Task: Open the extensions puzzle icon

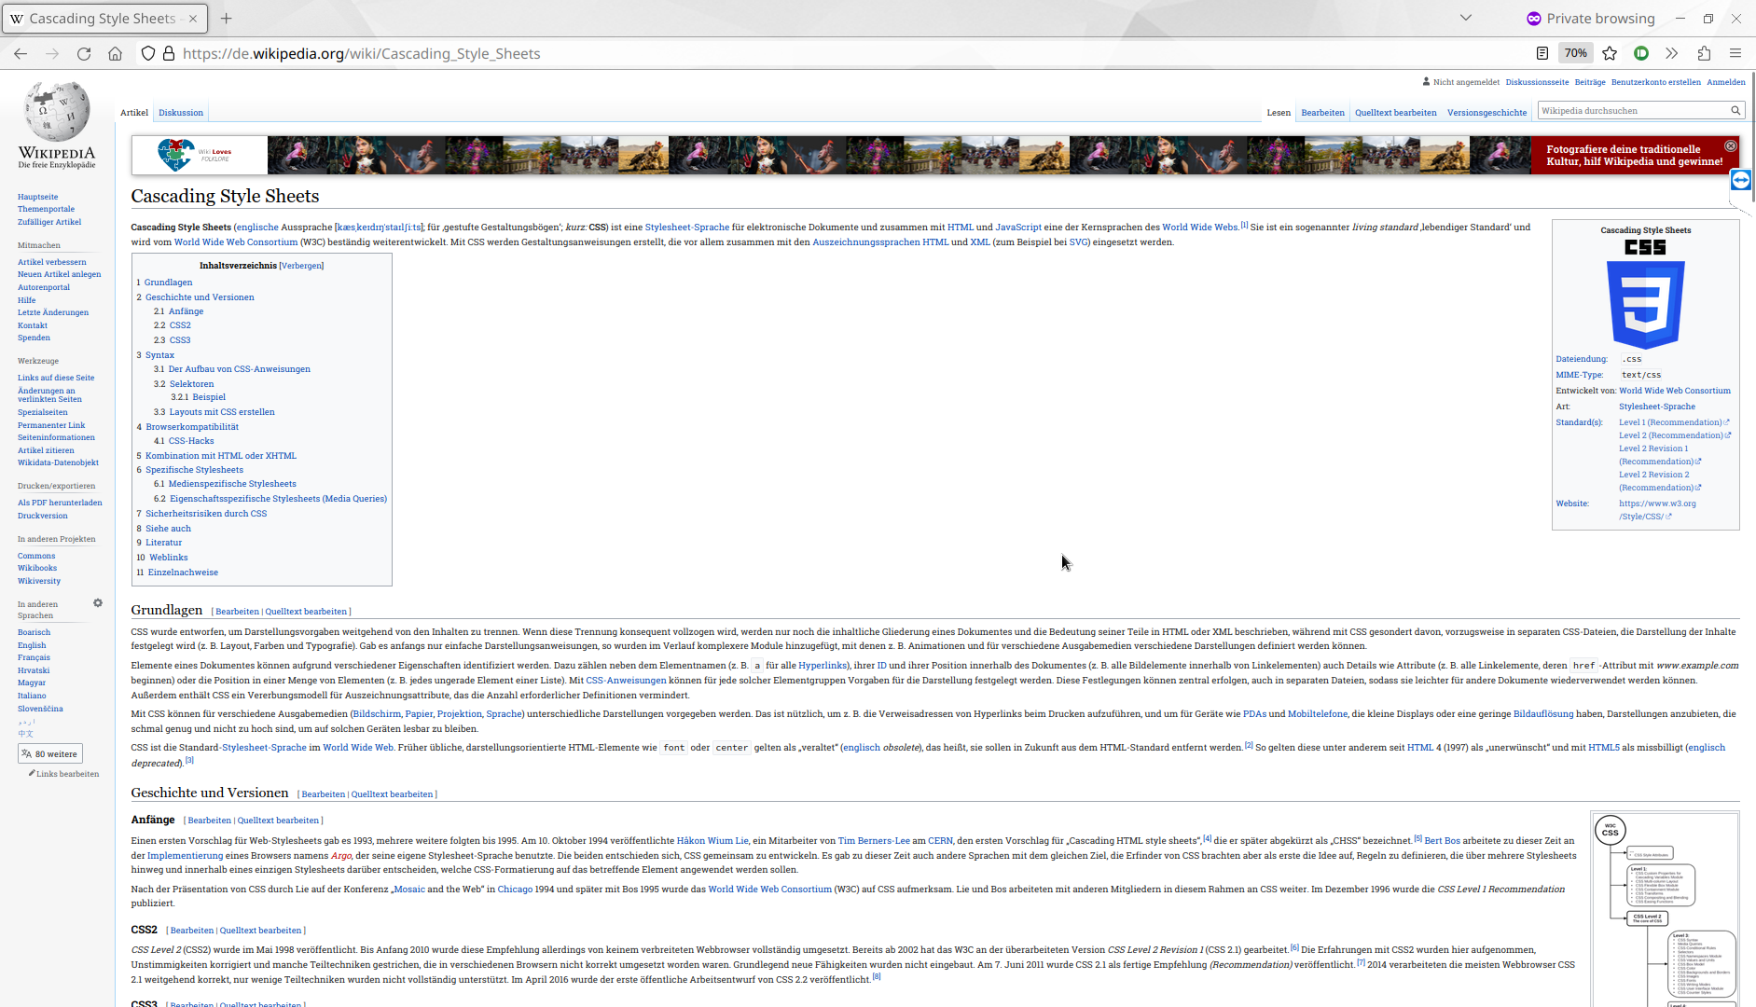Action: click(1704, 53)
